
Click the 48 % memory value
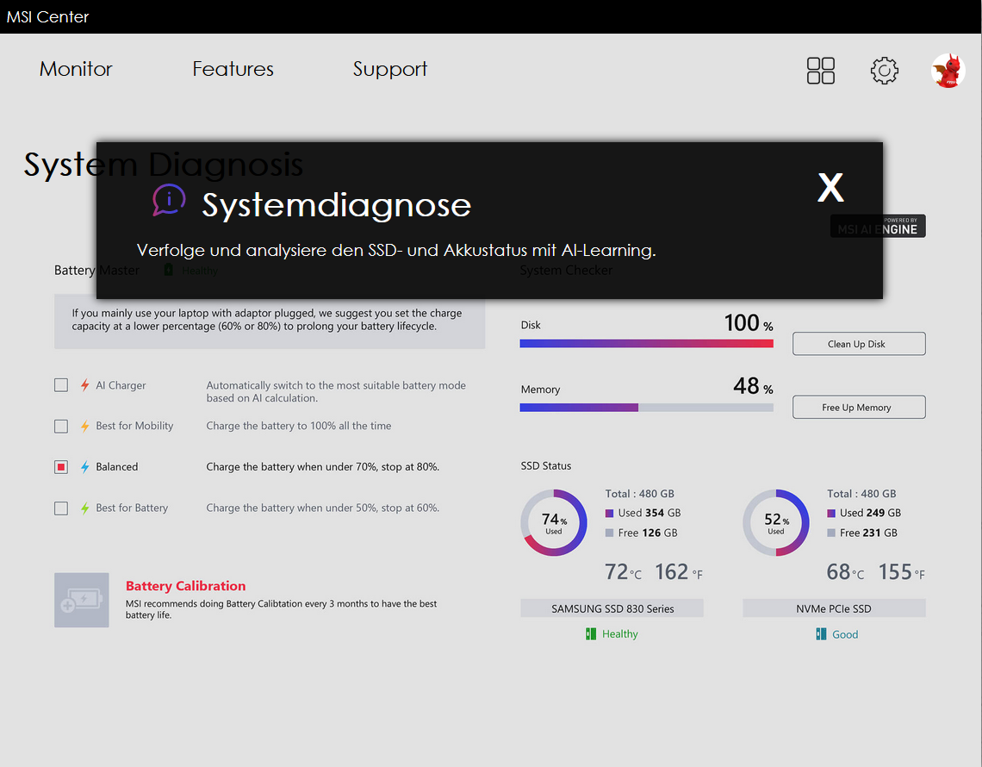pyautogui.click(x=753, y=386)
